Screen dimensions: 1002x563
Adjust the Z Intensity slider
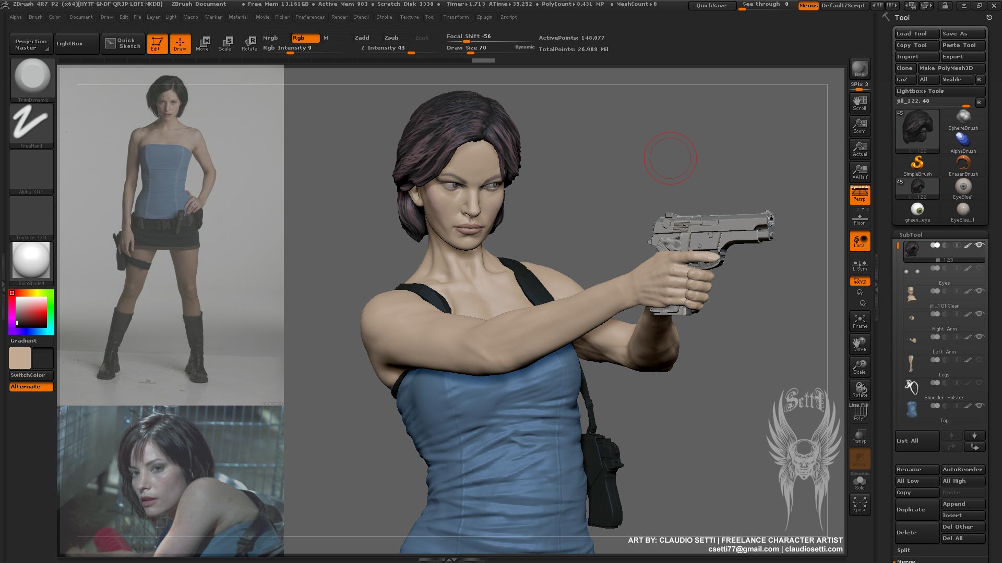click(398, 48)
